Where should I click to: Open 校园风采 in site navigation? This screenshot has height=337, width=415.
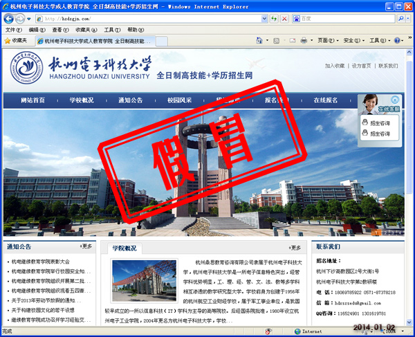pyautogui.click(x=179, y=100)
